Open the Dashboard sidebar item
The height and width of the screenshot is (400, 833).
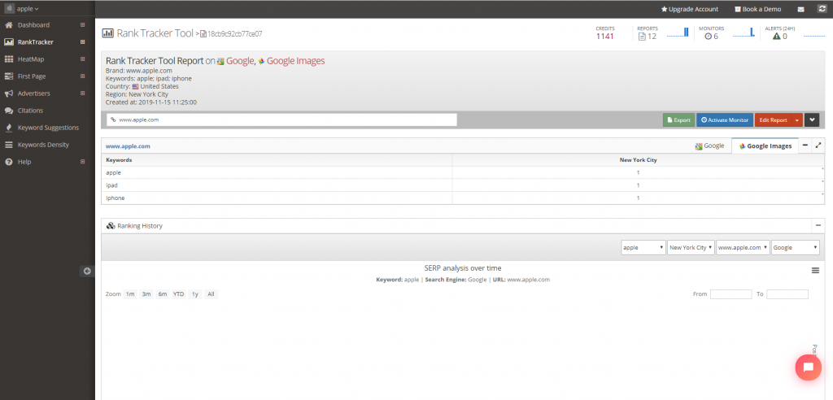coord(33,25)
